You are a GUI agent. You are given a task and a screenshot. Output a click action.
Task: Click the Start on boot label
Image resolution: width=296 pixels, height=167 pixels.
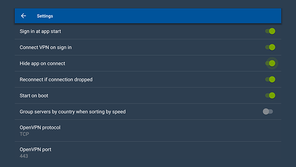[34, 96]
